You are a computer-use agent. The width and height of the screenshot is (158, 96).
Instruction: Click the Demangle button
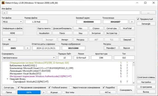[x=146, y=24]
